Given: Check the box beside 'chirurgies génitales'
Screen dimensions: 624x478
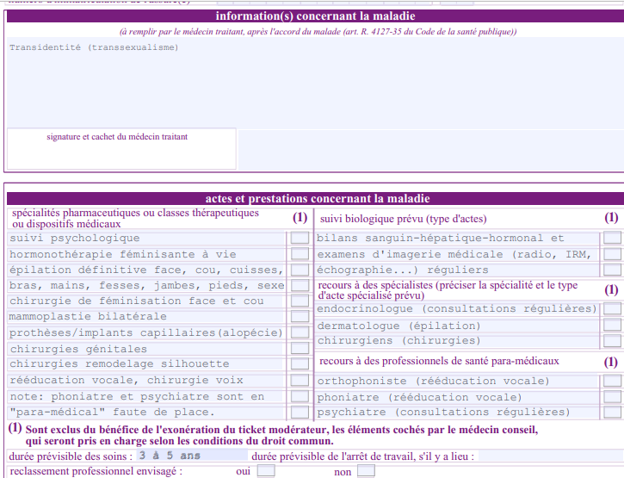Looking at the screenshot, I should [300, 348].
